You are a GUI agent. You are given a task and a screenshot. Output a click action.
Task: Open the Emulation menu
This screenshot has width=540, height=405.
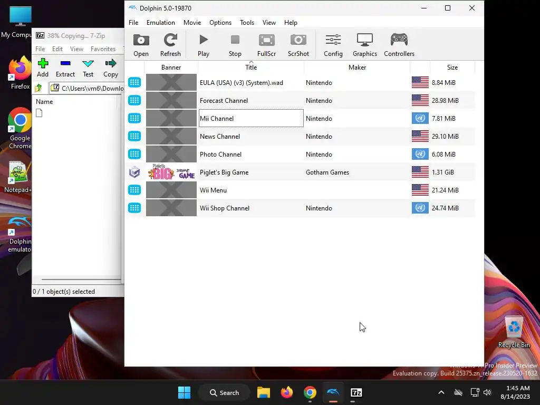pyautogui.click(x=160, y=22)
